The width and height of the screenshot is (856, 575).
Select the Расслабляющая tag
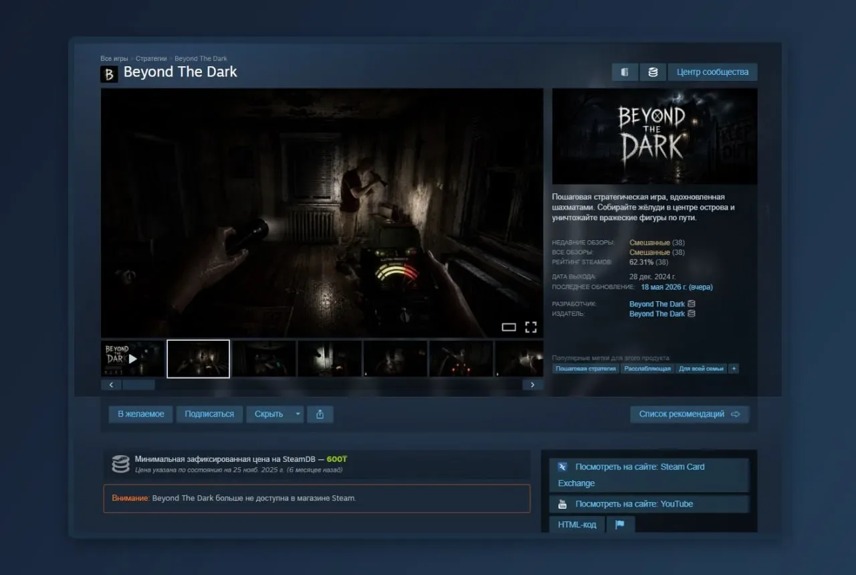click(x=647, y=369)
